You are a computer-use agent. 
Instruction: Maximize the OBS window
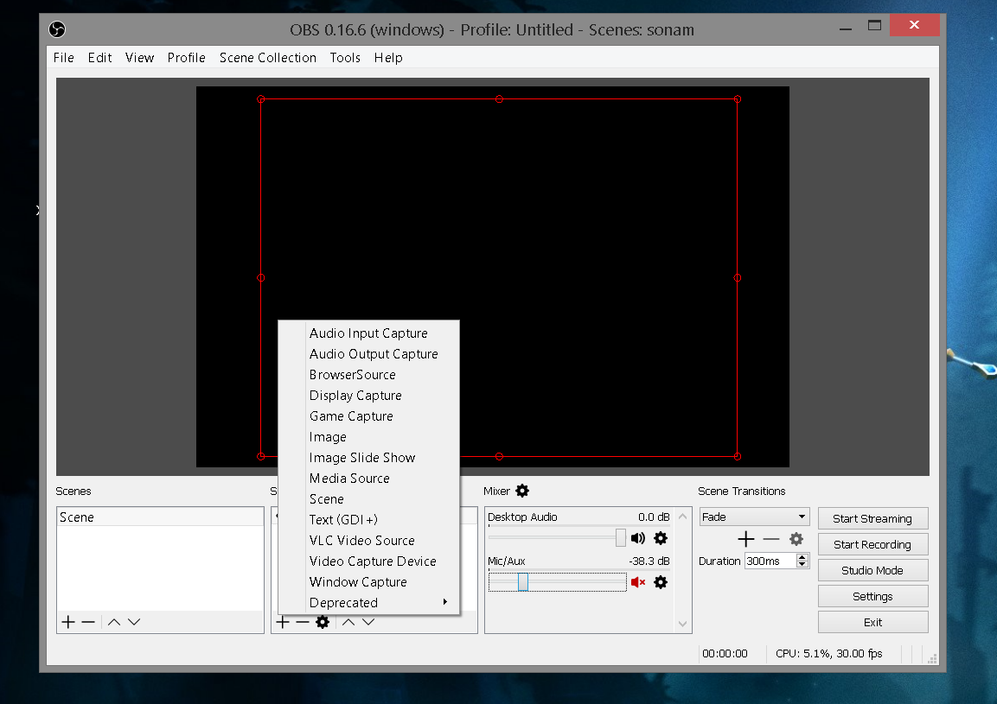(x=874, y=25)
